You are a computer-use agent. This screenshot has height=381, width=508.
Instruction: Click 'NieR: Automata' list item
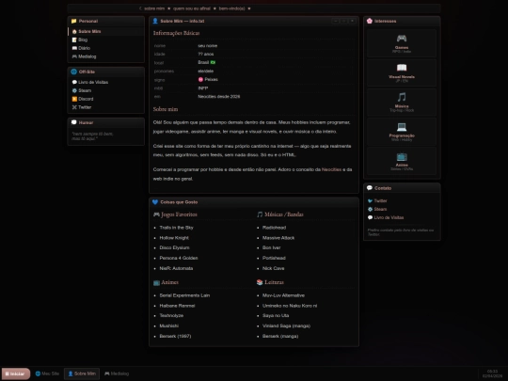click(176, 268)
